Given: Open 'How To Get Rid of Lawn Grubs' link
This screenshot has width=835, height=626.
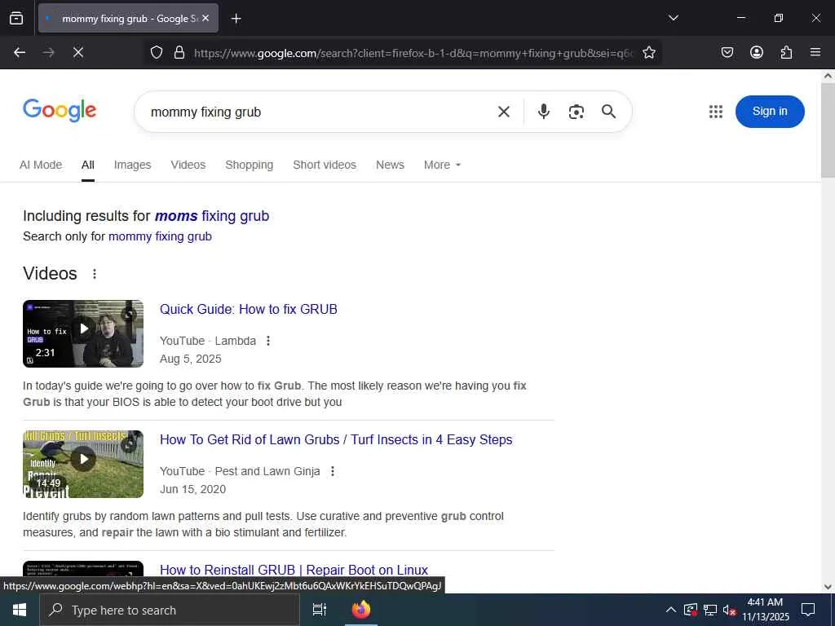Looking at the screenshot, I should click(x=336, y=439).
